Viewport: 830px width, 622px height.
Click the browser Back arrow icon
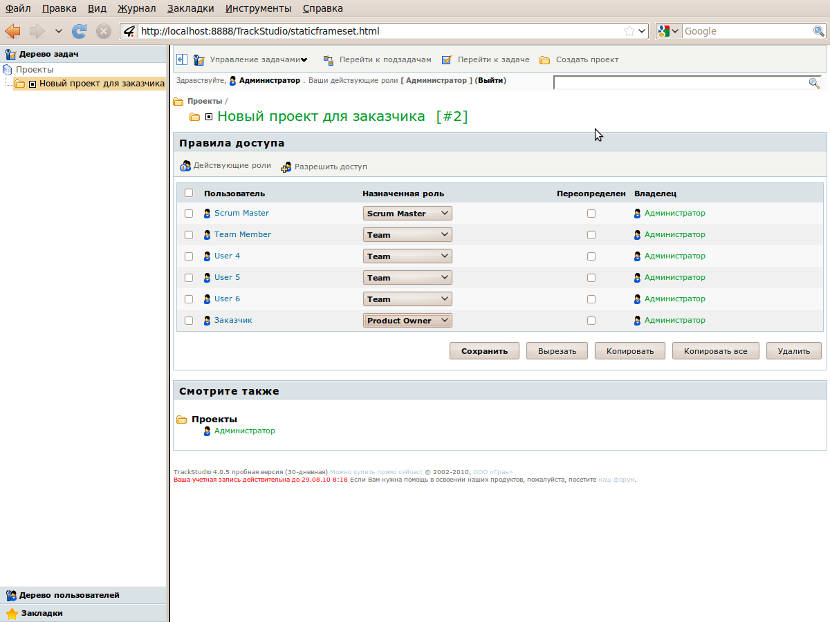[x=12, y=31]
